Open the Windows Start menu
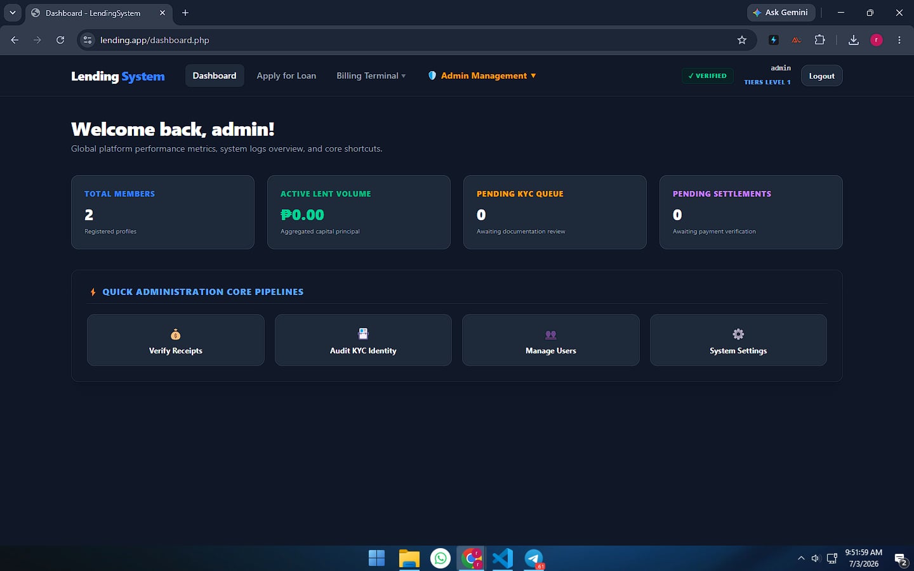The width and height of the screenshot is (914, 571). (376, 558)
